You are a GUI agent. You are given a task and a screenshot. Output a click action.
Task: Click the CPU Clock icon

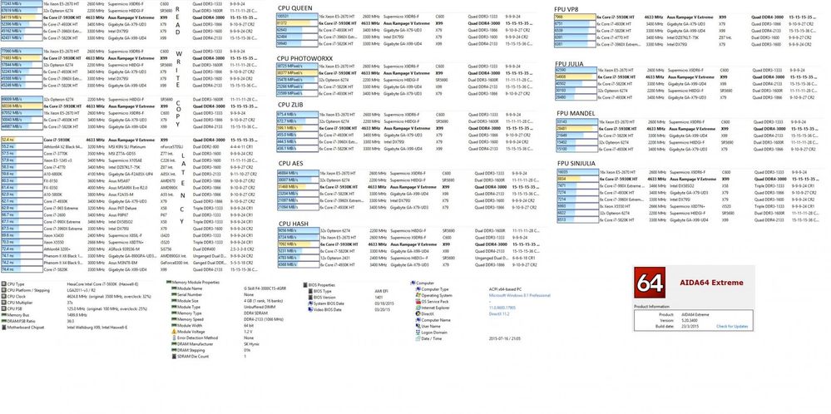pyautogui.click(x=3, y=297)
